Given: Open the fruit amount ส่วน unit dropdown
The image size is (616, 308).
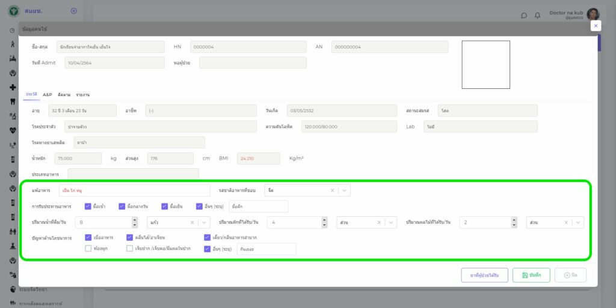Looking at the screenshot, I should (577, 222).
